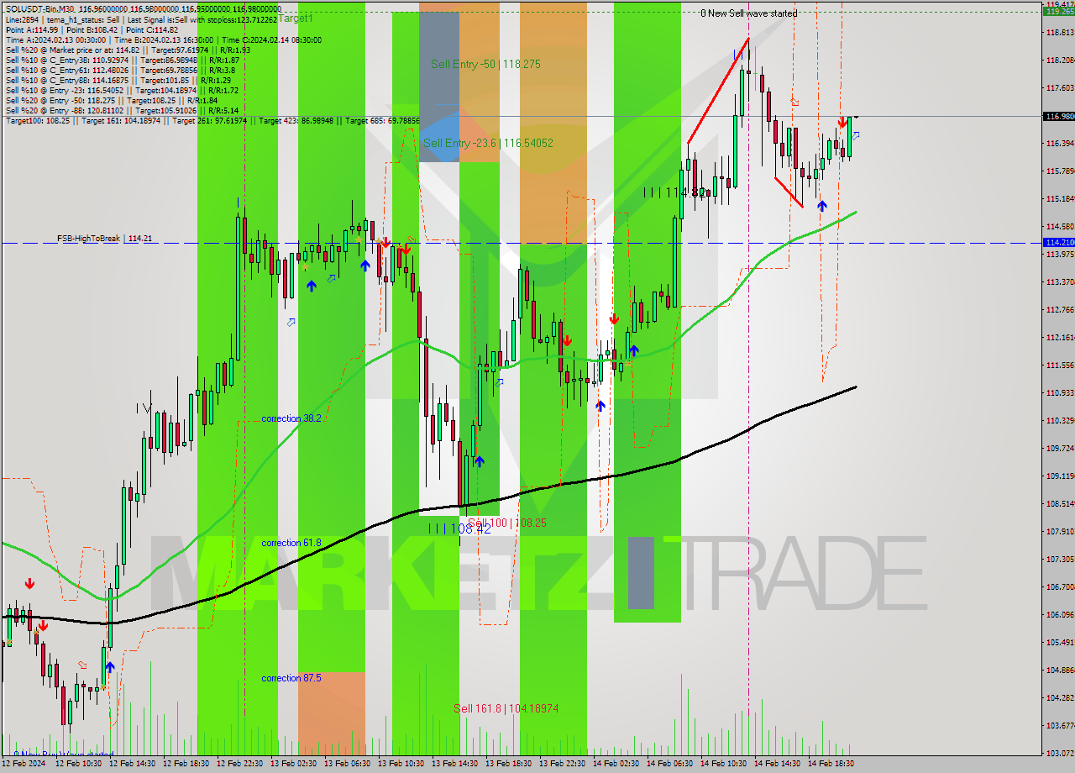Click the 106.096 price axis value
Image resolution: width=1075 pixels, height=773 pixels.
[x=1060, y=615]
